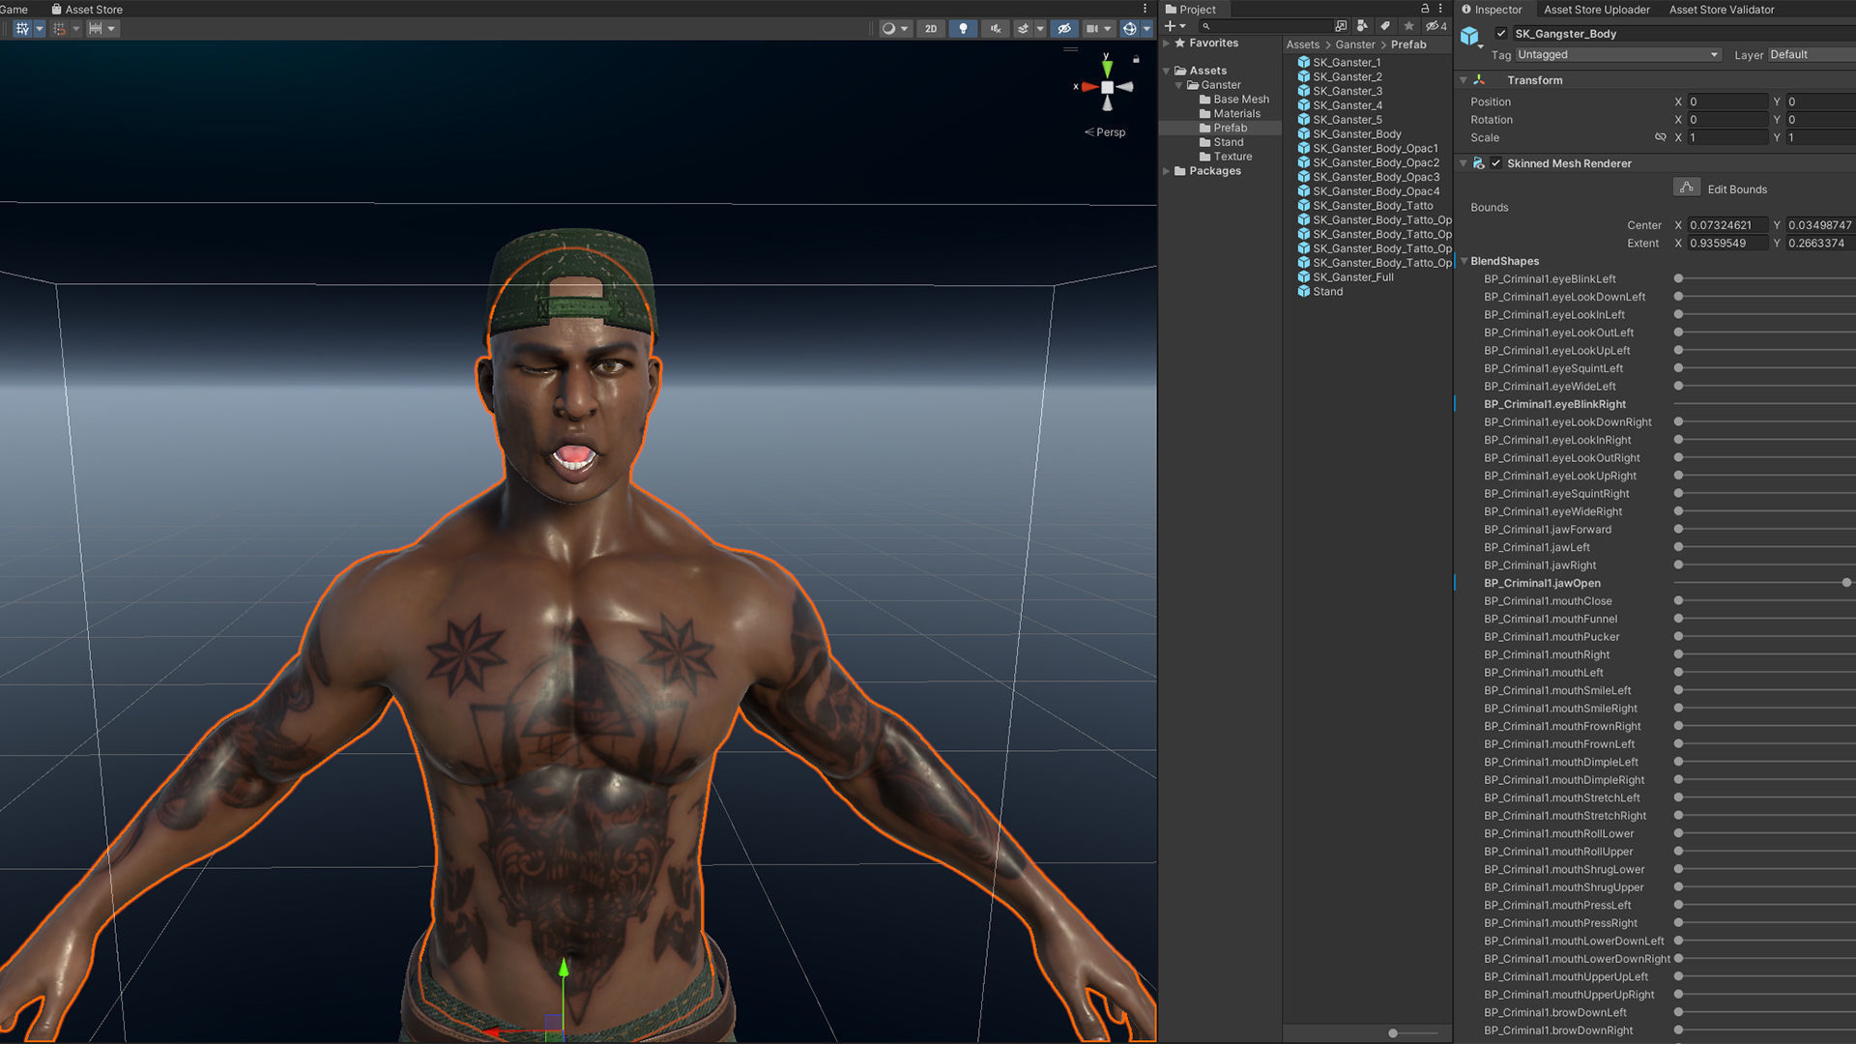1856x1044 pixels.
Task: Toggle hidden objects visibility in scene toolbar
Action: pos(1064,29)
